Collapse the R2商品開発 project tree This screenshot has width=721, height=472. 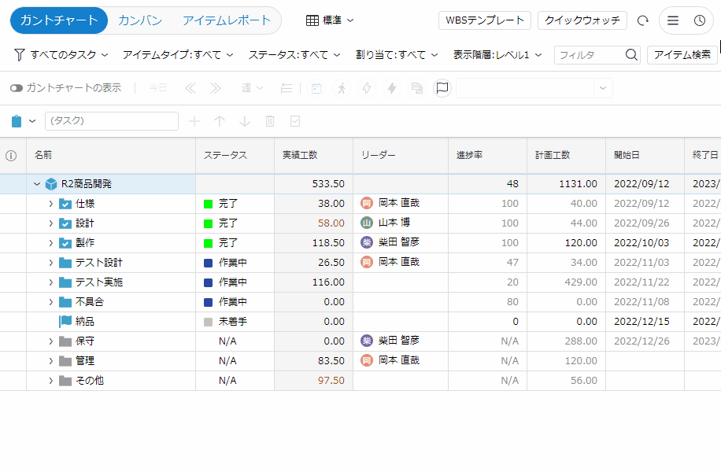pos(36,184)
